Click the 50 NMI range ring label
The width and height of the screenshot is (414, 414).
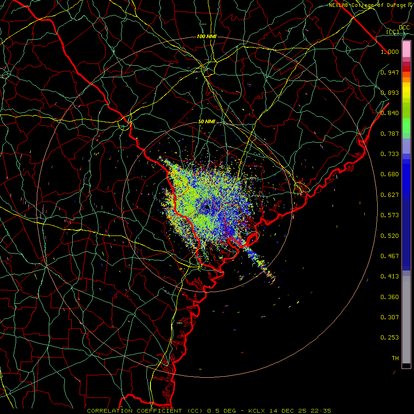[x=207, y=122]
